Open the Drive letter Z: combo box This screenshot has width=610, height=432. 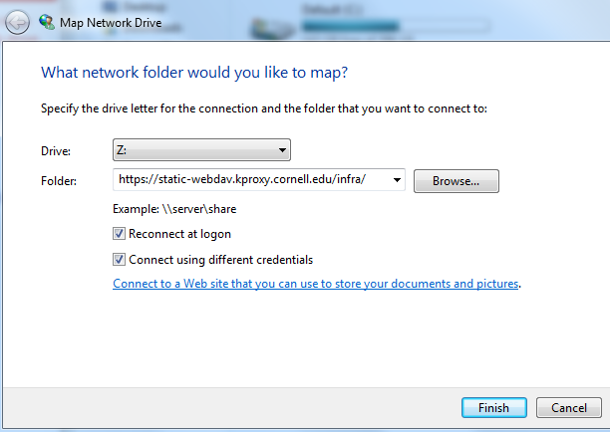coord(201,150)
